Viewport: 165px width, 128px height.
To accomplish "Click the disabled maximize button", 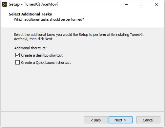I will (x=141, y=4).
